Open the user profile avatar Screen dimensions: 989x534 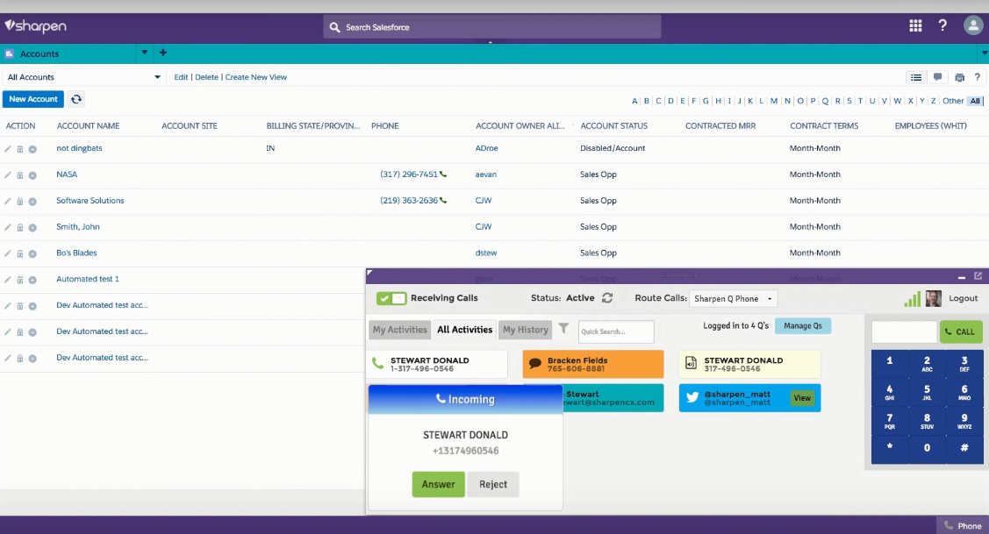972,25
